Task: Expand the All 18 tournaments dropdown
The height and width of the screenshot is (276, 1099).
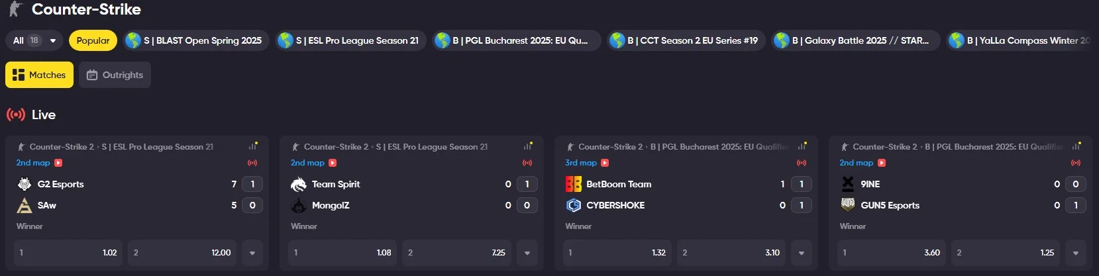Action: click(34, 40)
